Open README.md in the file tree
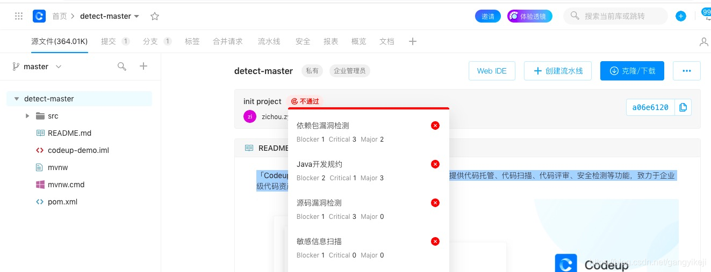 tap(69, 133)
